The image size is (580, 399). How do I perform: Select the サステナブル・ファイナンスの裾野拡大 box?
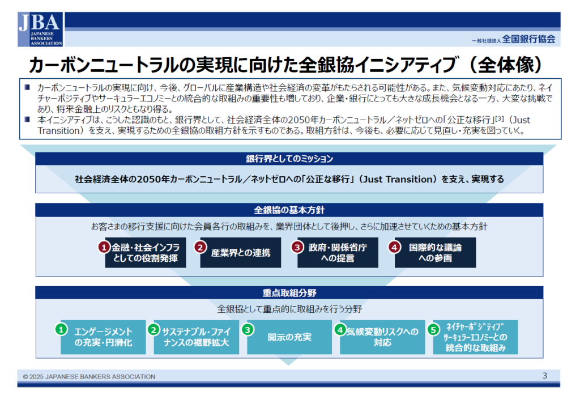pyautogui.click(x=197, y=337)
